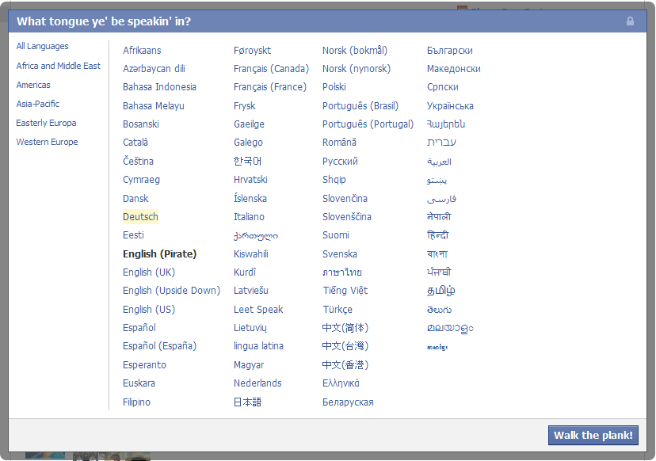Select the highlighted Deutsch language
The image size is (656, 461).
[x=140, y=217]
